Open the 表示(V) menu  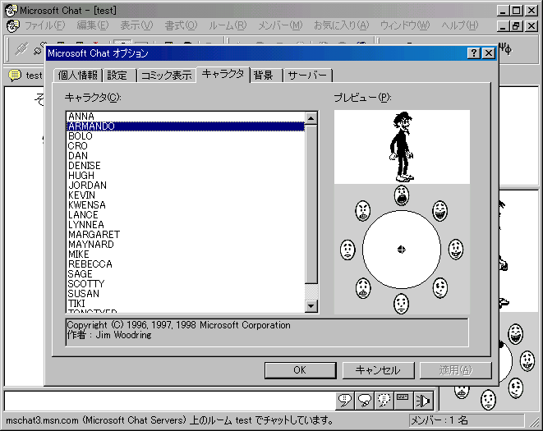136,25
